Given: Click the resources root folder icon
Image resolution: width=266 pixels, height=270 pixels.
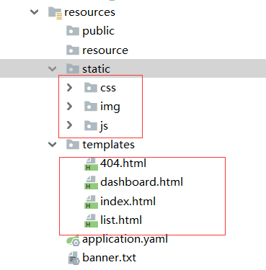Looking at the screenshot, I should [55, 13].
